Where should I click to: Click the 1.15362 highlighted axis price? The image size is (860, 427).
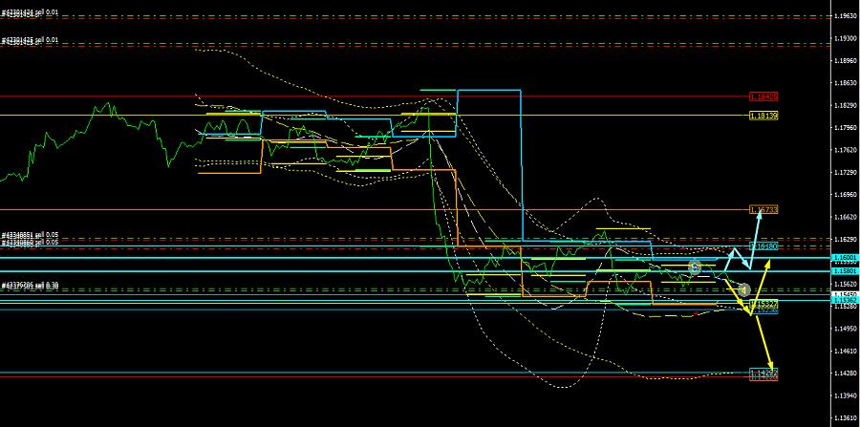point(844,299)
